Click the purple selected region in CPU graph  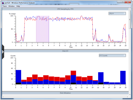tap(42, 29)
